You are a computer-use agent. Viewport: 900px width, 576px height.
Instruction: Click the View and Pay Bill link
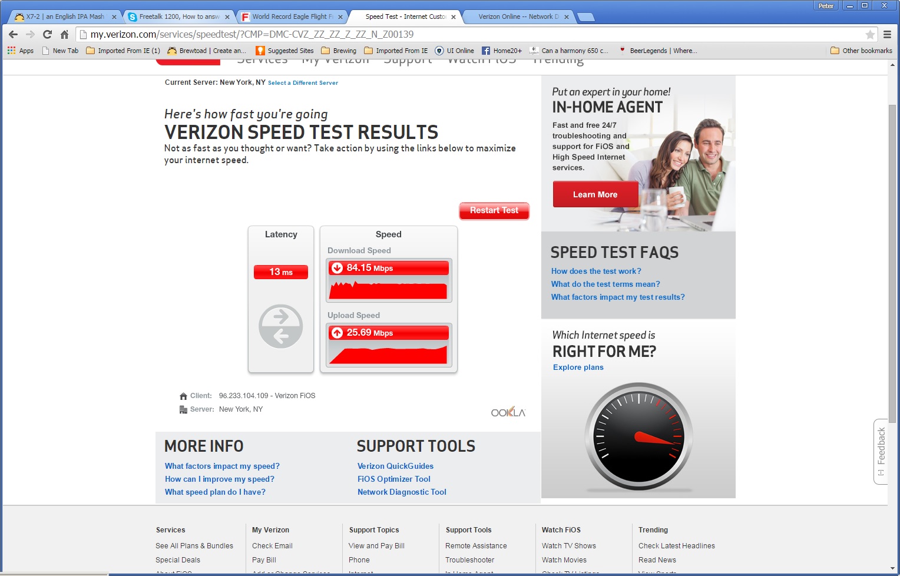(x=376, y=546)
